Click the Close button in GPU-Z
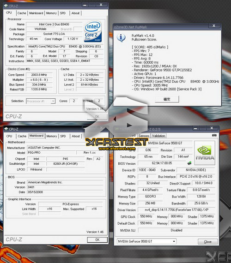Viewport: 231px width, 263px height. point(208,241)
